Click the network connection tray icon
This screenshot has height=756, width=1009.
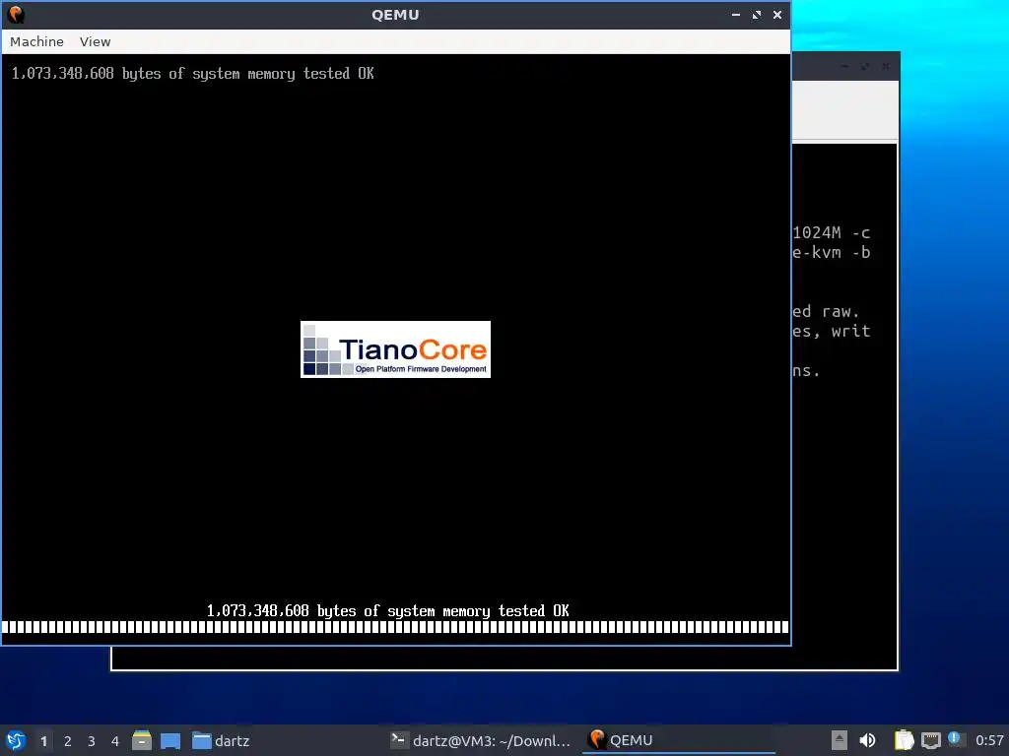pos(930,740)
